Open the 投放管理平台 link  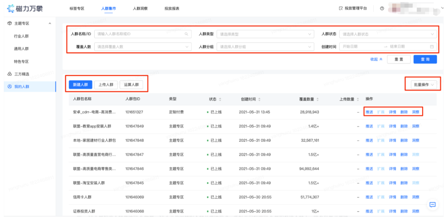click(353, 8)
